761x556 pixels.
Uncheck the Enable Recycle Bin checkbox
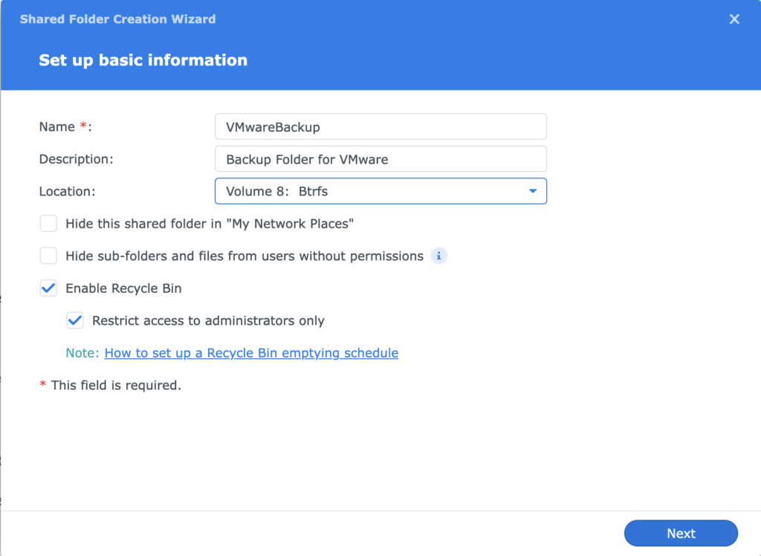pyautogui.click(x=48, y=288)
